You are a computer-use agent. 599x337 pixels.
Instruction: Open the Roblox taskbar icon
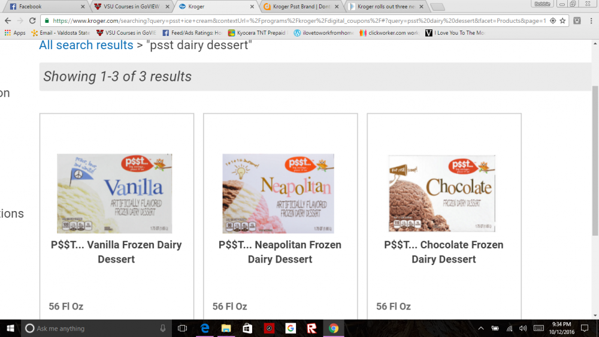(311, 328)
